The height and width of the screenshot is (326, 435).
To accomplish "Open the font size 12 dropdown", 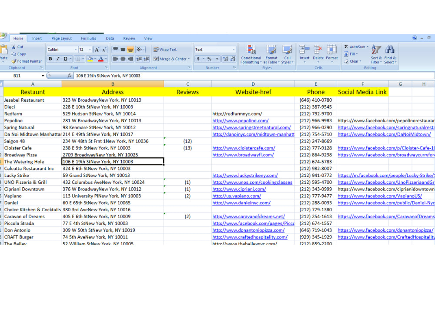I will [x=90, y=50].
